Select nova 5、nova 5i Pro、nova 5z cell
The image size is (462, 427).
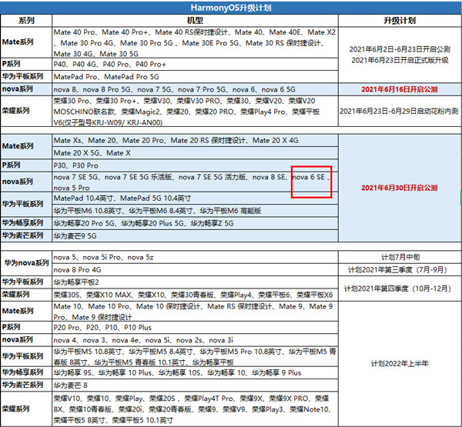[195, 257]
